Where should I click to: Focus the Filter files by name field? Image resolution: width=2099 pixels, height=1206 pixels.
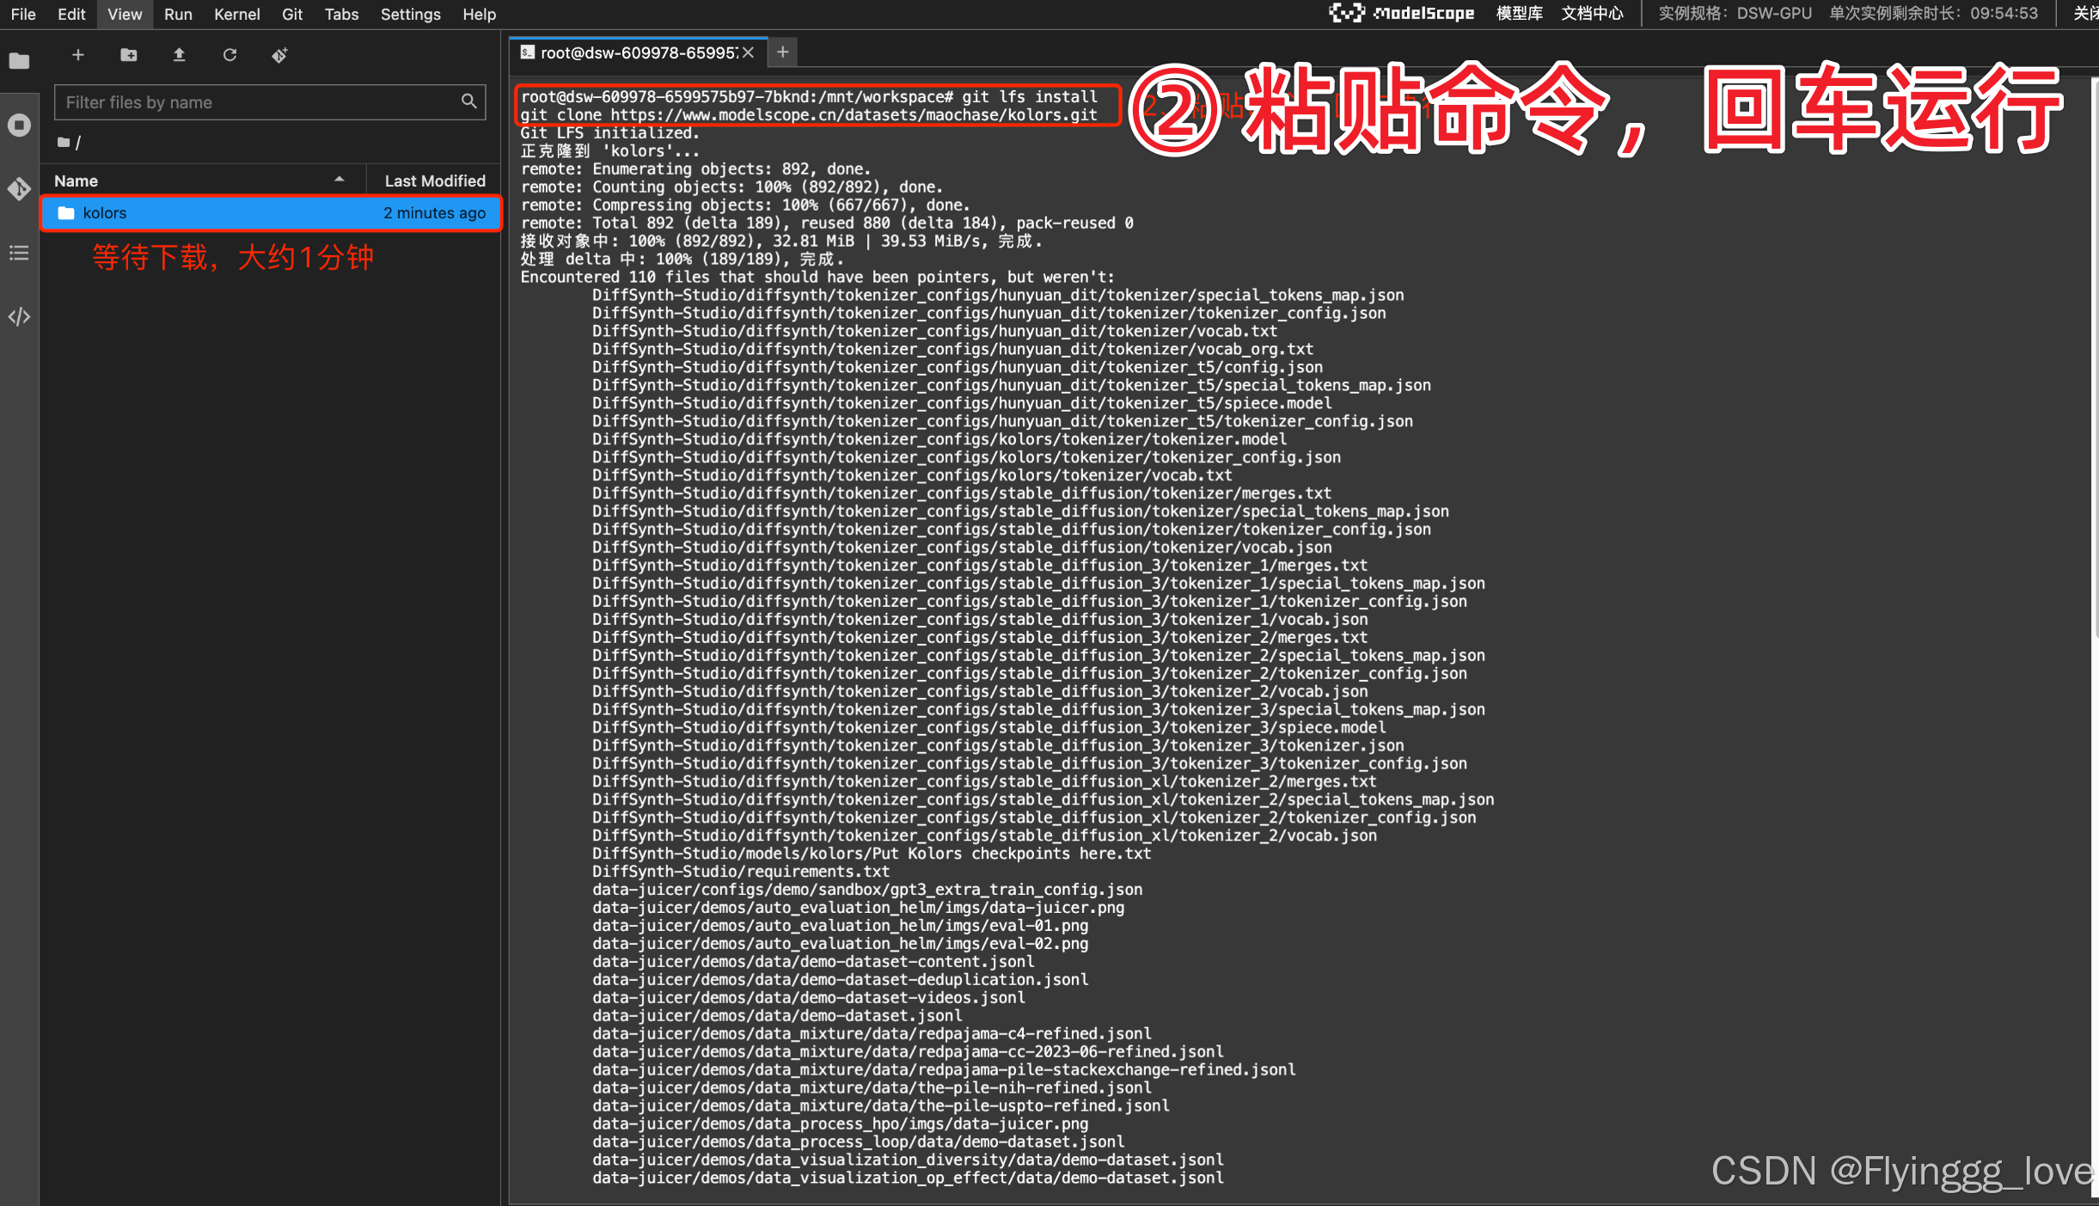[x=270, y=102]
